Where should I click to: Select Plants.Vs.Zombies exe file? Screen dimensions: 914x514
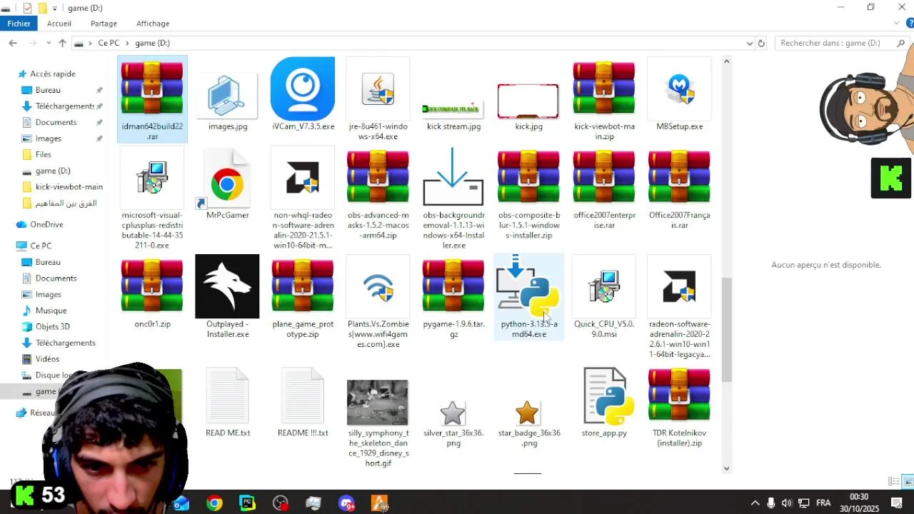378,302
